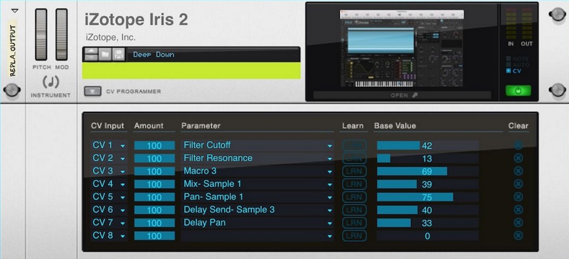Clear the CV 2 Filter Resonance assignment
This screenshot has width=569, height=259.
click(x=518, y=159)
